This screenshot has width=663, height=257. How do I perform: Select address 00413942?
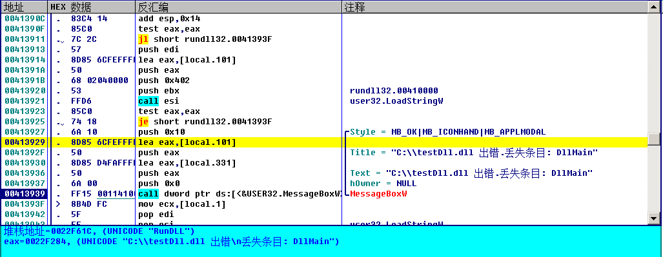[25, 214]
